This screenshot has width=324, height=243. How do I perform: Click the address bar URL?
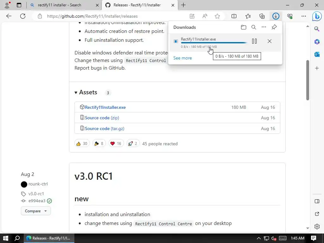coord(92,16)
